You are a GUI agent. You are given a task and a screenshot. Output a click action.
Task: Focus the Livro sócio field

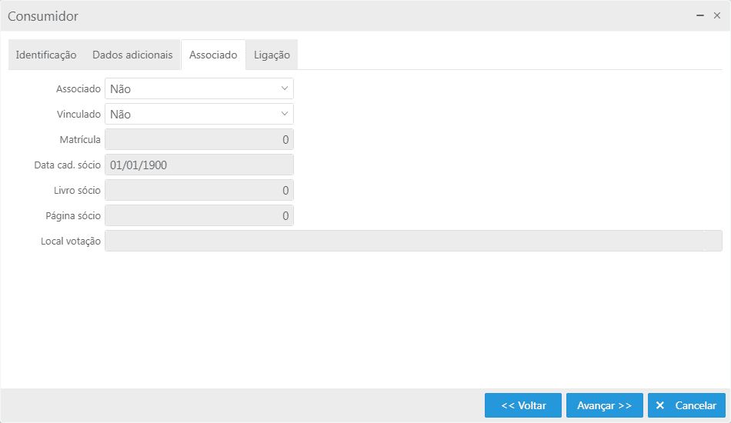[x=199, y=190]
